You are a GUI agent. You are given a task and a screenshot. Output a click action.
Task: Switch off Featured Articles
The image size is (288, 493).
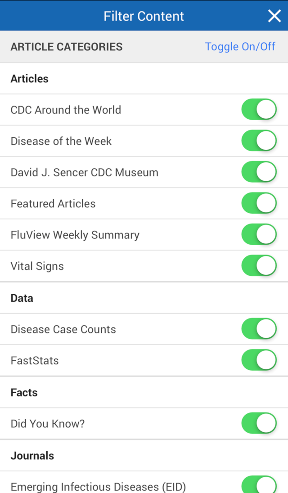click(x=259, y=203)
